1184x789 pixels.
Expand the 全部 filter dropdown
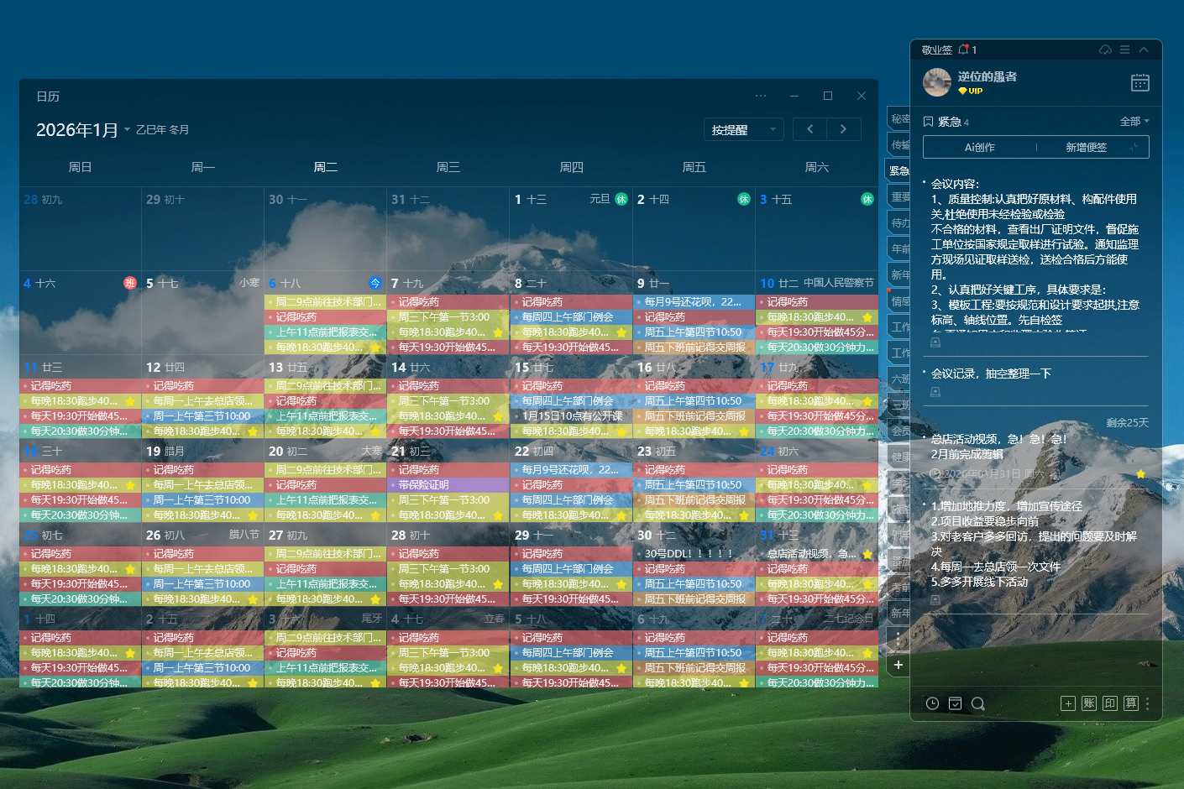[x=1134, y=122]
